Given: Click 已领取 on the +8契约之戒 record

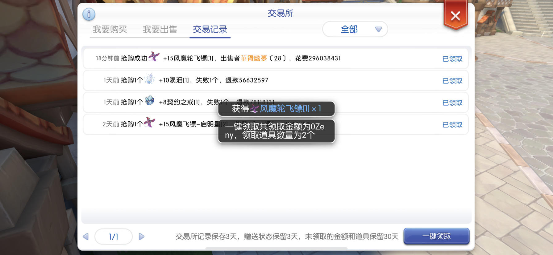Looking at the screenshot, I should tap(452, 103).
